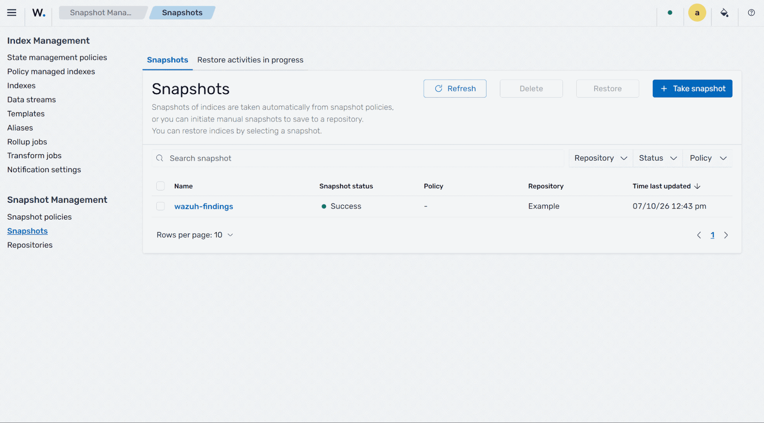Open Transform jobs page
This screenshot has height=423, width=764.
click(x=34, y=155)
